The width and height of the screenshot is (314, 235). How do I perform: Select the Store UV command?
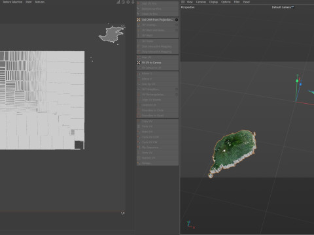[158, 153]
